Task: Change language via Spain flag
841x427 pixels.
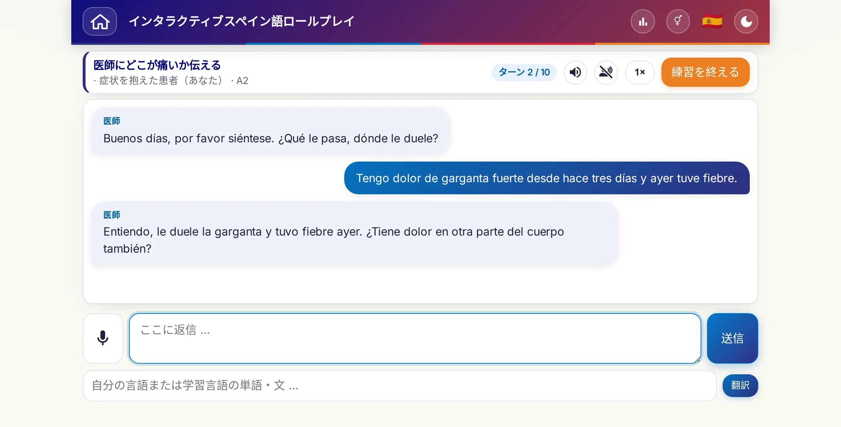Action: [x=712, y=21]
